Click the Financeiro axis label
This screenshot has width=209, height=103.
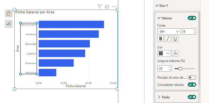(x=31, y=63)
